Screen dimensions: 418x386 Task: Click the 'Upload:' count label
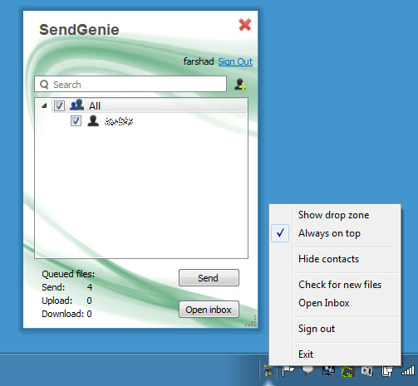(57, 300)
